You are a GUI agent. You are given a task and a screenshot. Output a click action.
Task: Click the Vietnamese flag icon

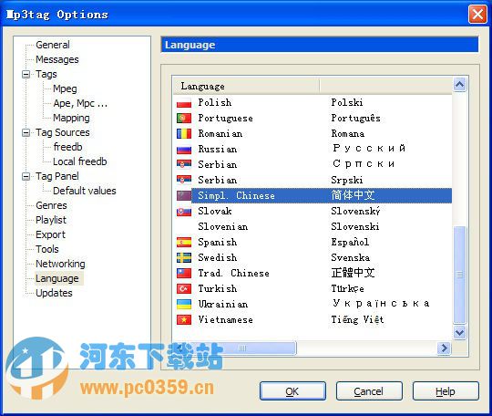[184, 320]
